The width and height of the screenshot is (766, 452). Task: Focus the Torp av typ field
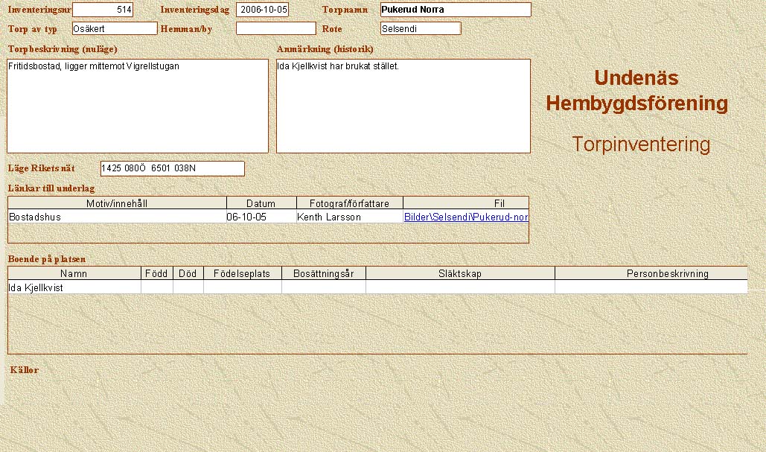tap(115, 28)
